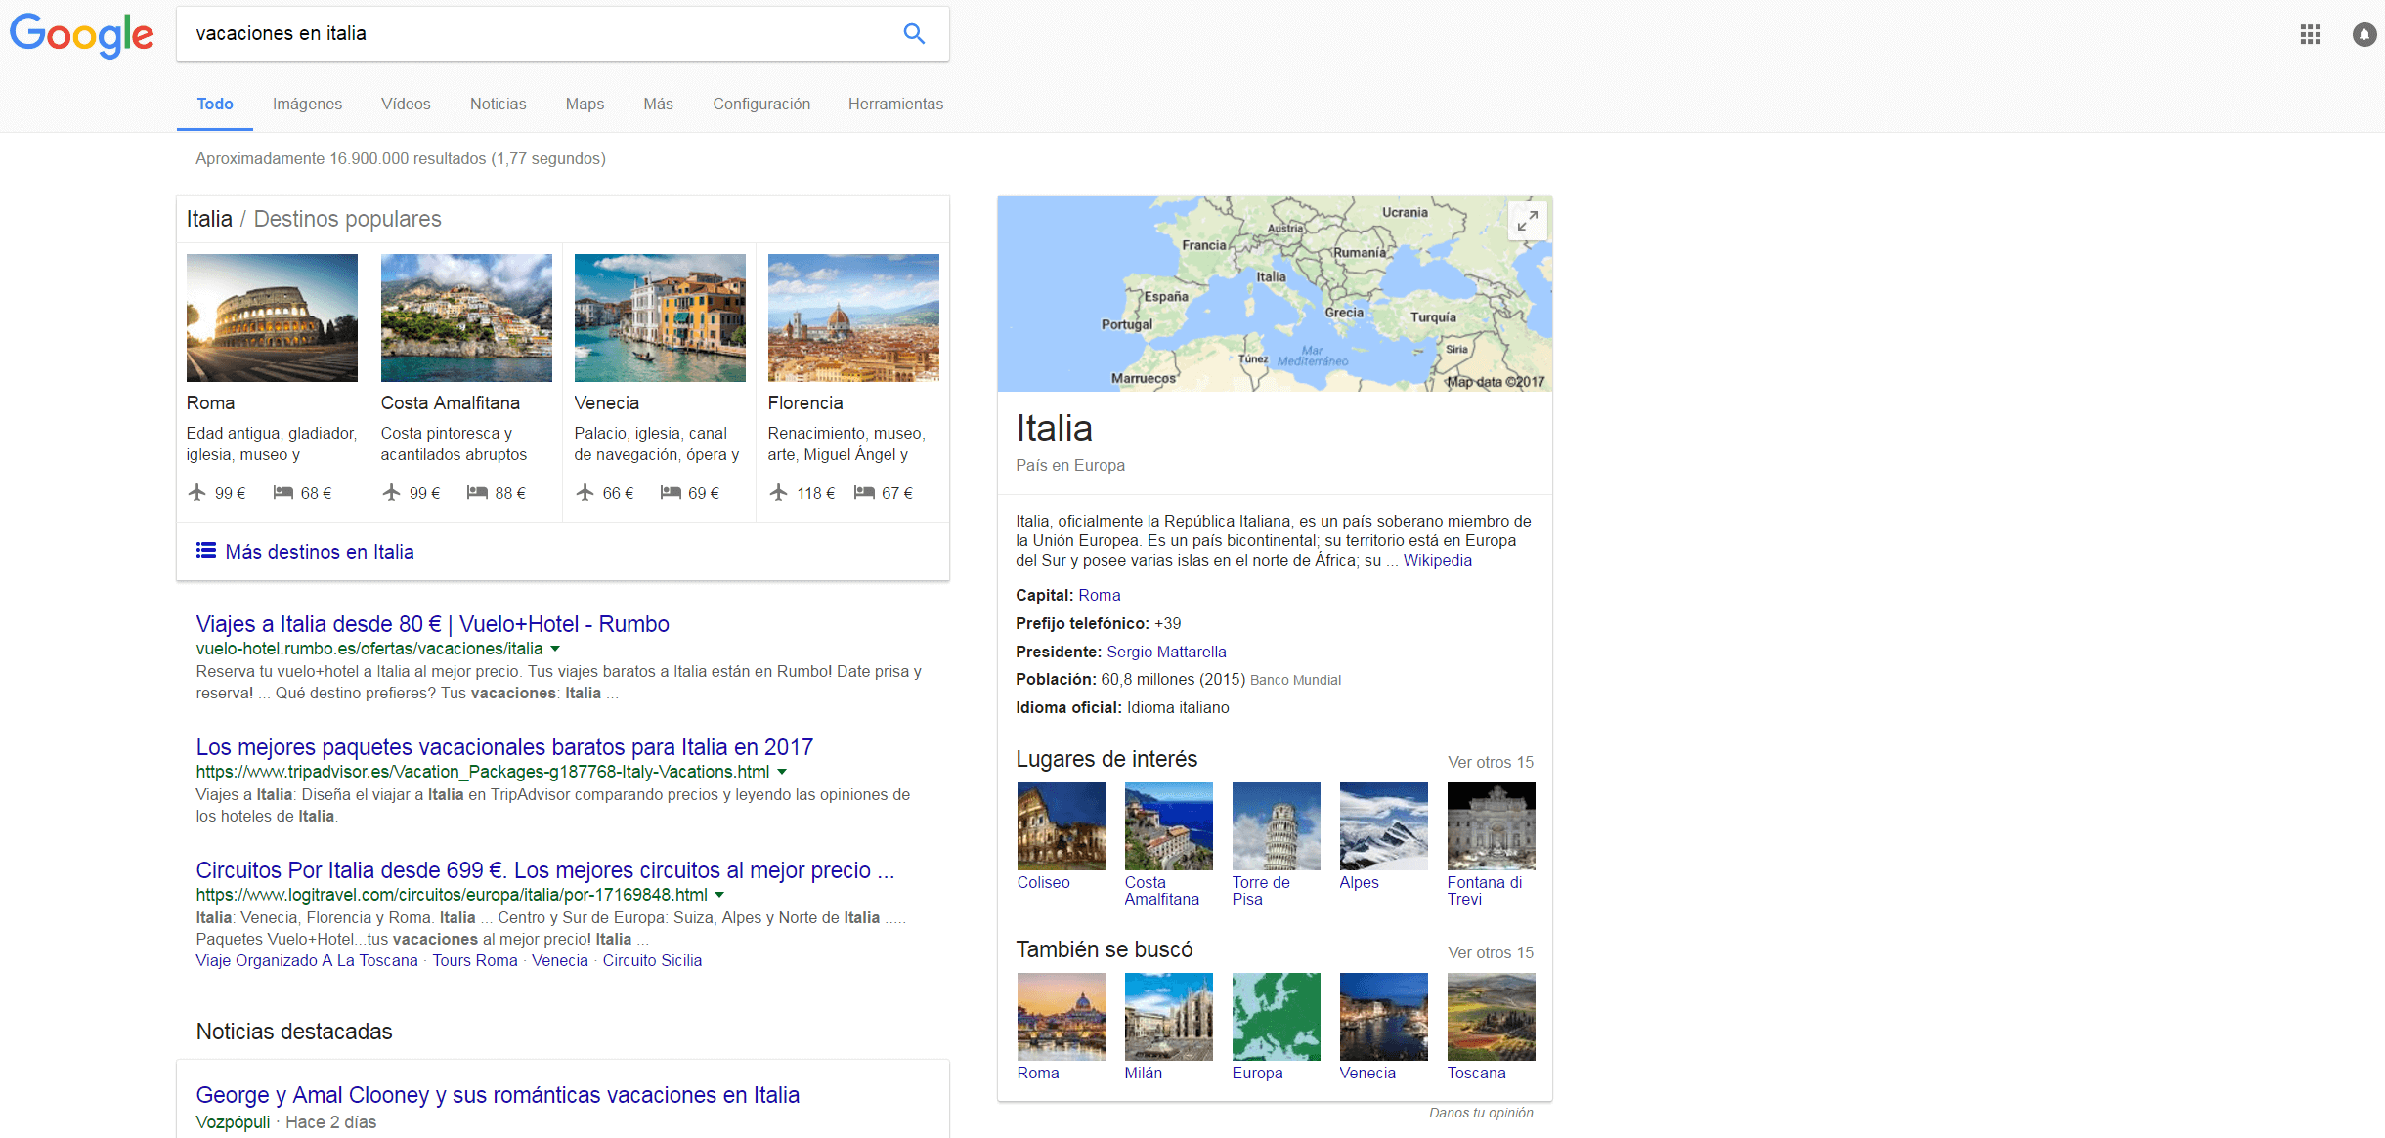2385x1138 pixels.
Task: Switch to the Maps tab
Action: (x=585, y=104)
